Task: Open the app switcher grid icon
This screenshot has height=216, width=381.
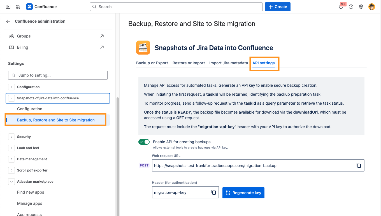Action: [x=18, y=7]
